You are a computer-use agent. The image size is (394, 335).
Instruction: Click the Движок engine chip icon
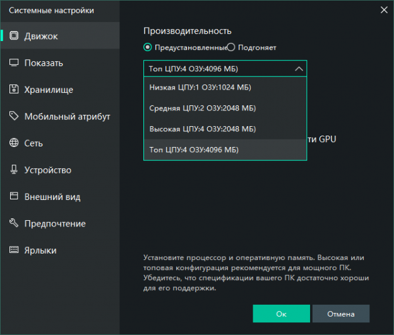[x=14, y=36]
